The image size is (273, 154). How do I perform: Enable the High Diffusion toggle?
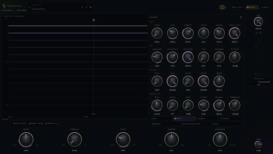196,124
